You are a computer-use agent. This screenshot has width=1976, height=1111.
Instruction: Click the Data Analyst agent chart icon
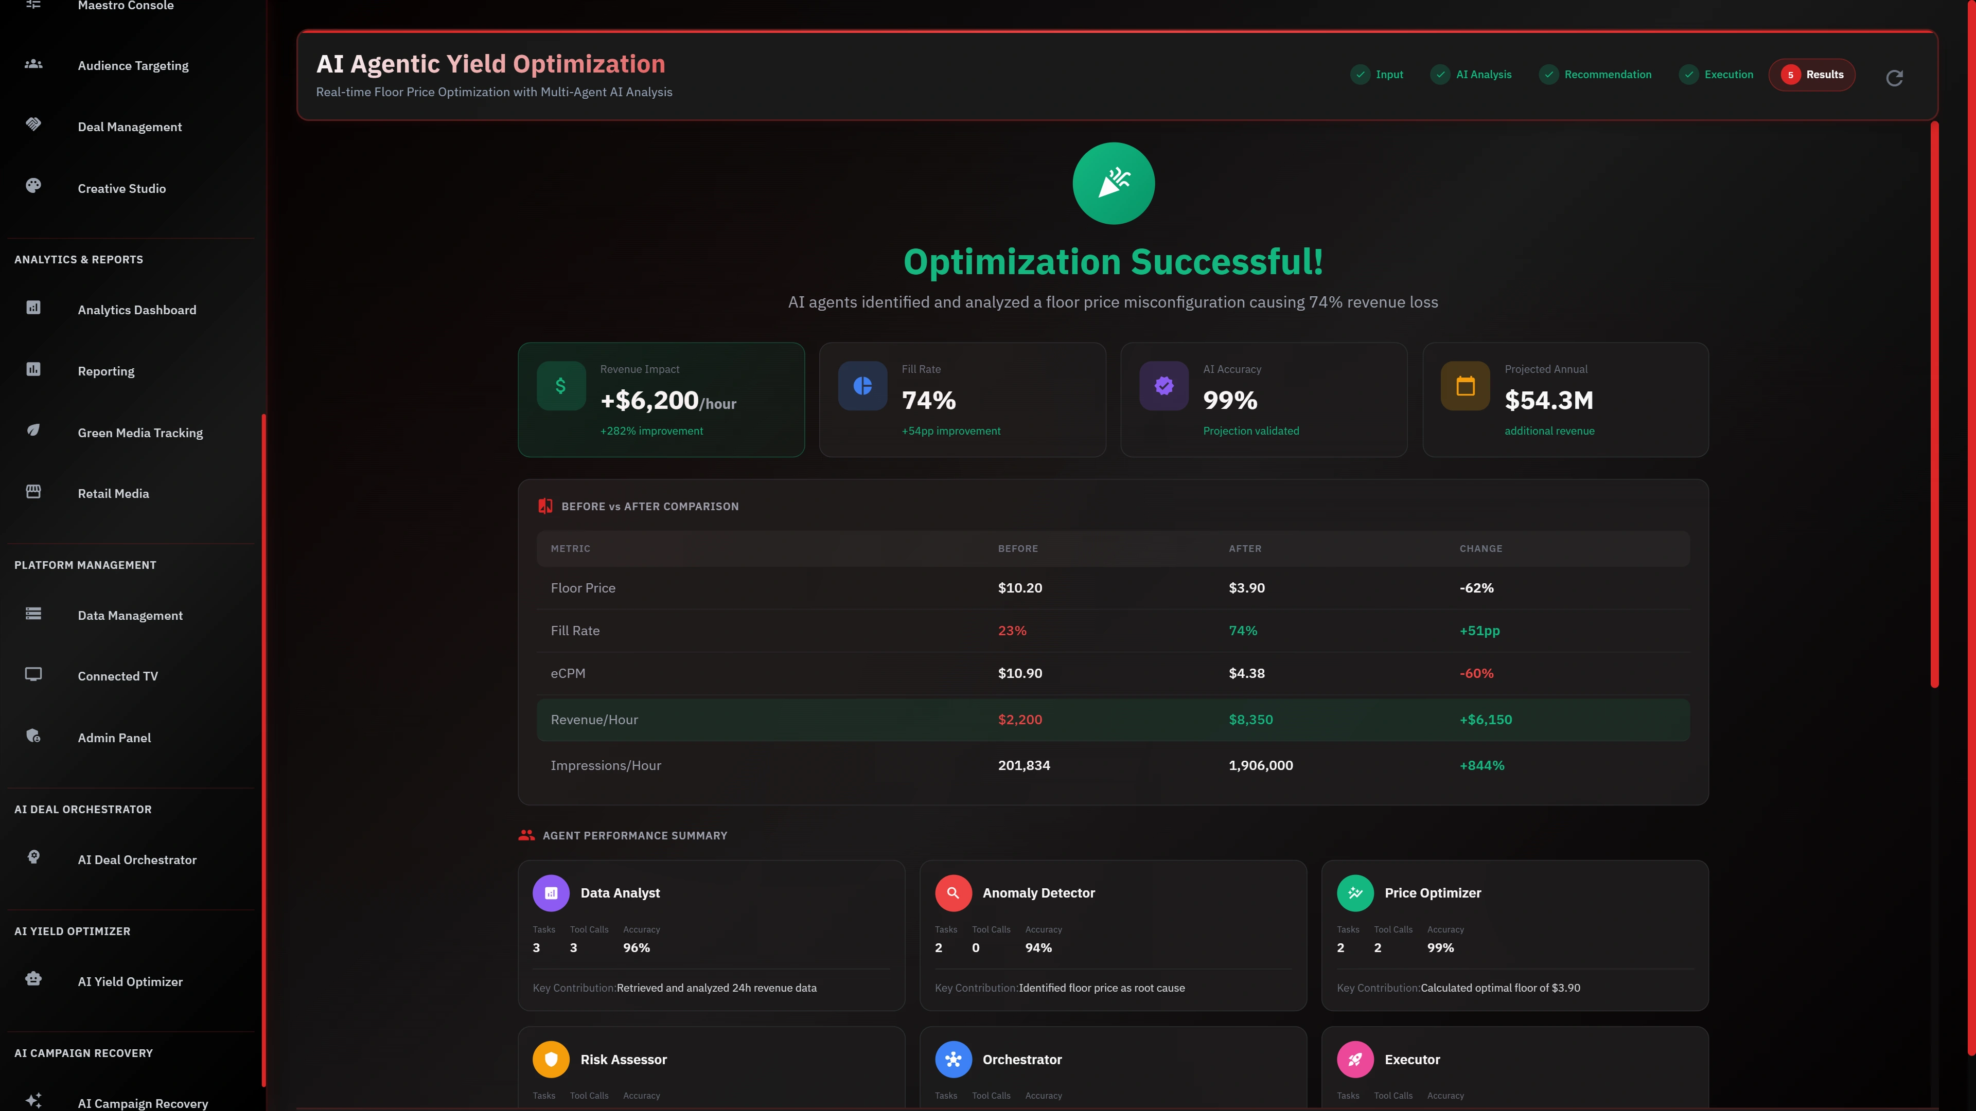click(551, 892)
